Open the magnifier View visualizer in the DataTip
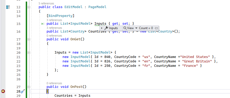This screenshot has height=98, width=230. coord(125,28)
